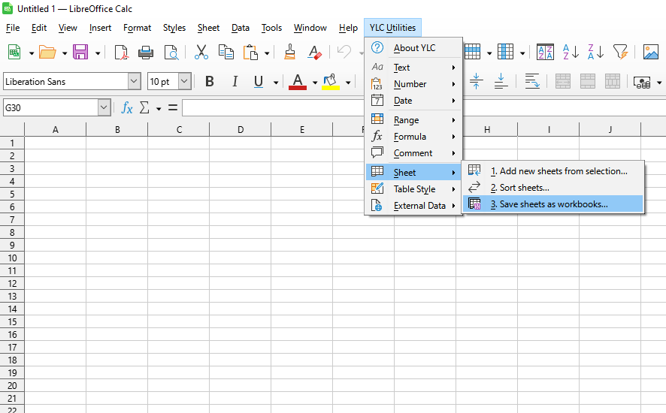Toggle Bold formatting
The width and height of the screenshot is (666, 413).
[x=210, y=81]
